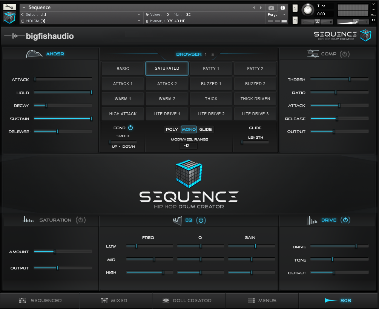Click the DRIVE section icon
The width and height of the screenshot is (379, 309).
tap(312, 220)
